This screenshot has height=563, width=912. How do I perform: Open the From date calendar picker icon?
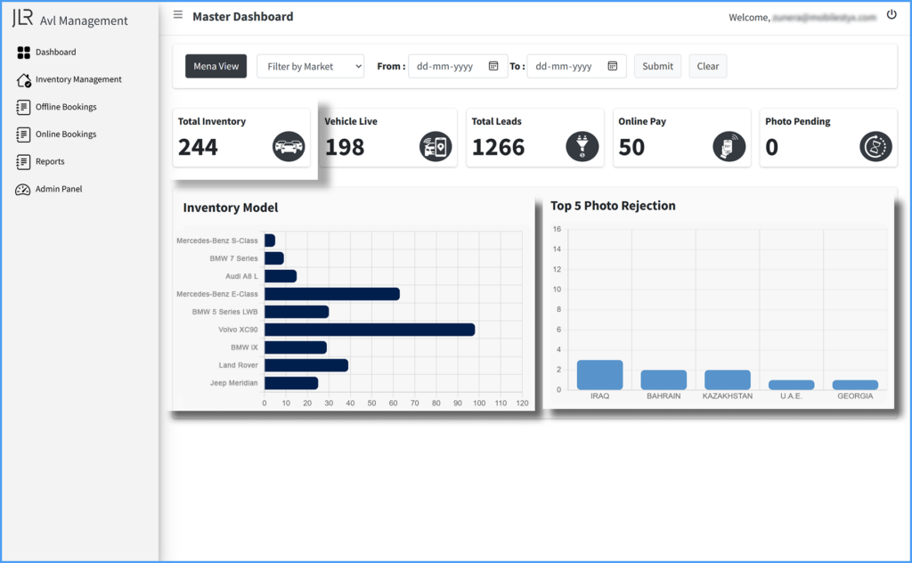pos(493,66)
